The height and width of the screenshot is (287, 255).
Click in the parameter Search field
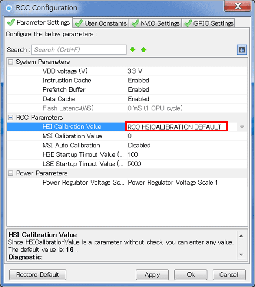pyautogui.click(x=79, y=50)
